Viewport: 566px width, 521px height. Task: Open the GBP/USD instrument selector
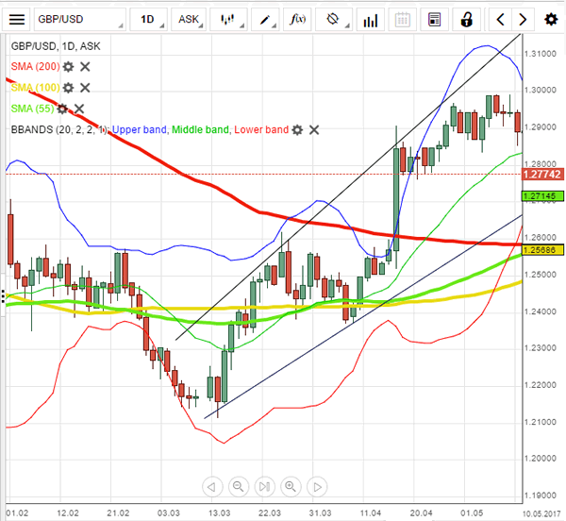[x=80, y=20]
